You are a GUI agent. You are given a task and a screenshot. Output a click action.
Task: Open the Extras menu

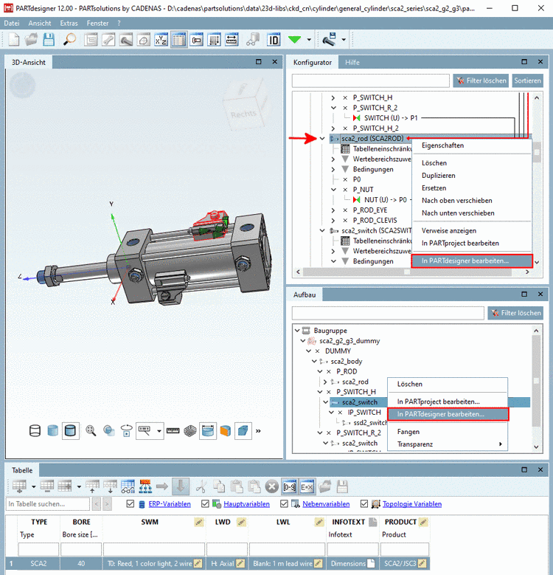69,24
